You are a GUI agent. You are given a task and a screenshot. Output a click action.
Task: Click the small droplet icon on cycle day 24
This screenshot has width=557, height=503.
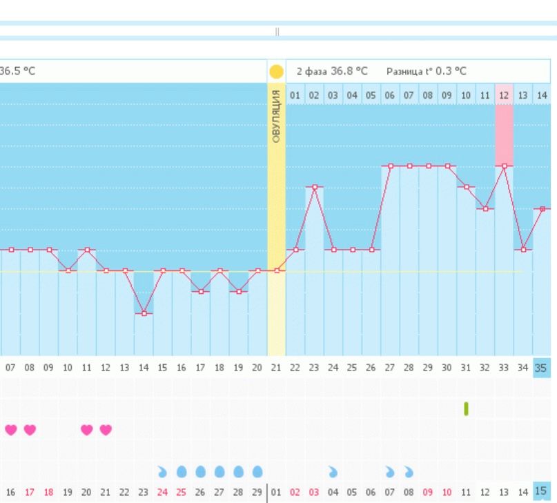(x=333, y=471)
